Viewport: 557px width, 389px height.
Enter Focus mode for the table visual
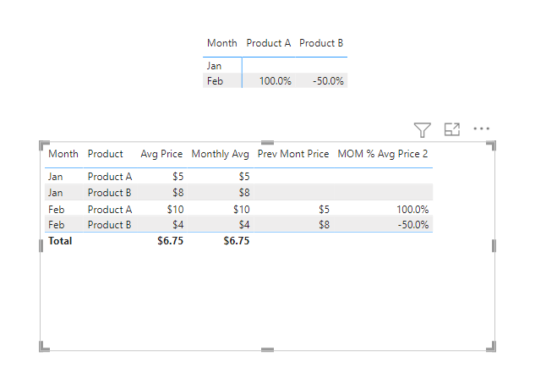coord(452,129)
